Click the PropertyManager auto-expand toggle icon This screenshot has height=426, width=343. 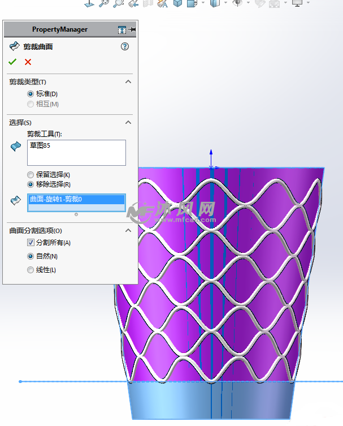coord(122,29)
